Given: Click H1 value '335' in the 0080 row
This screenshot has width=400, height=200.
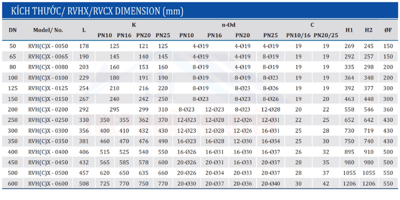Looking at the screenshot, I should [x=349, y=67].
